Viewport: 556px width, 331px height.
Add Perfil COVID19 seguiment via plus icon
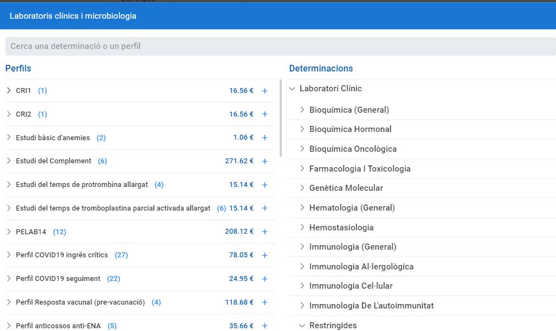(265, 279)
